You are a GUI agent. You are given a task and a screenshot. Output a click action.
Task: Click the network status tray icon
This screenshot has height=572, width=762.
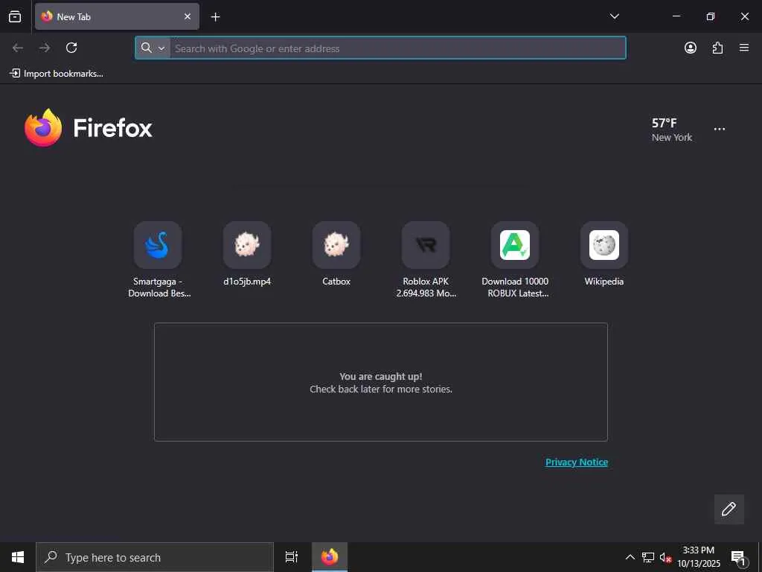click(x=648, y=557)
